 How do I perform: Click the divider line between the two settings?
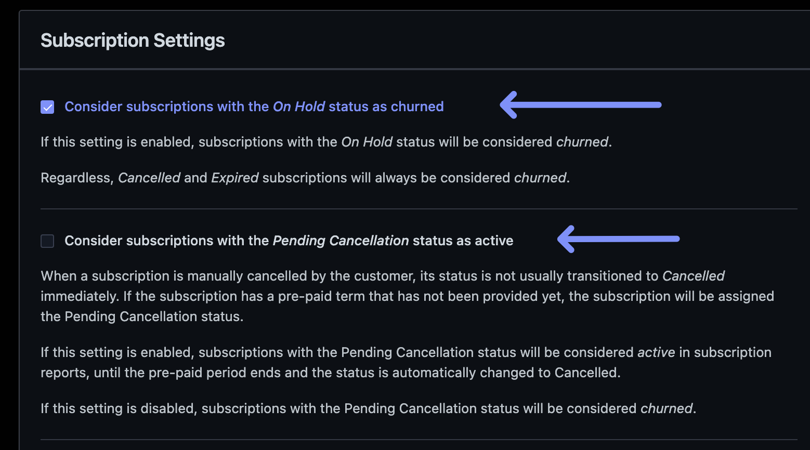(x=419, y=209)
